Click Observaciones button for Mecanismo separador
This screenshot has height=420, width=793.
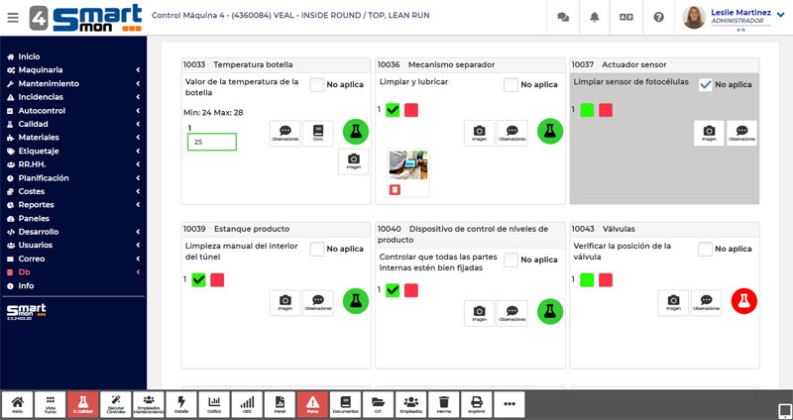click(x=511, y=133)
